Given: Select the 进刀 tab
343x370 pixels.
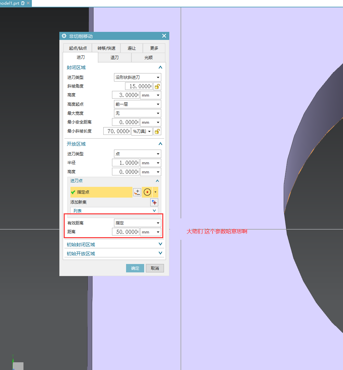Looking at the screenshot, I should tap(80, 57).
